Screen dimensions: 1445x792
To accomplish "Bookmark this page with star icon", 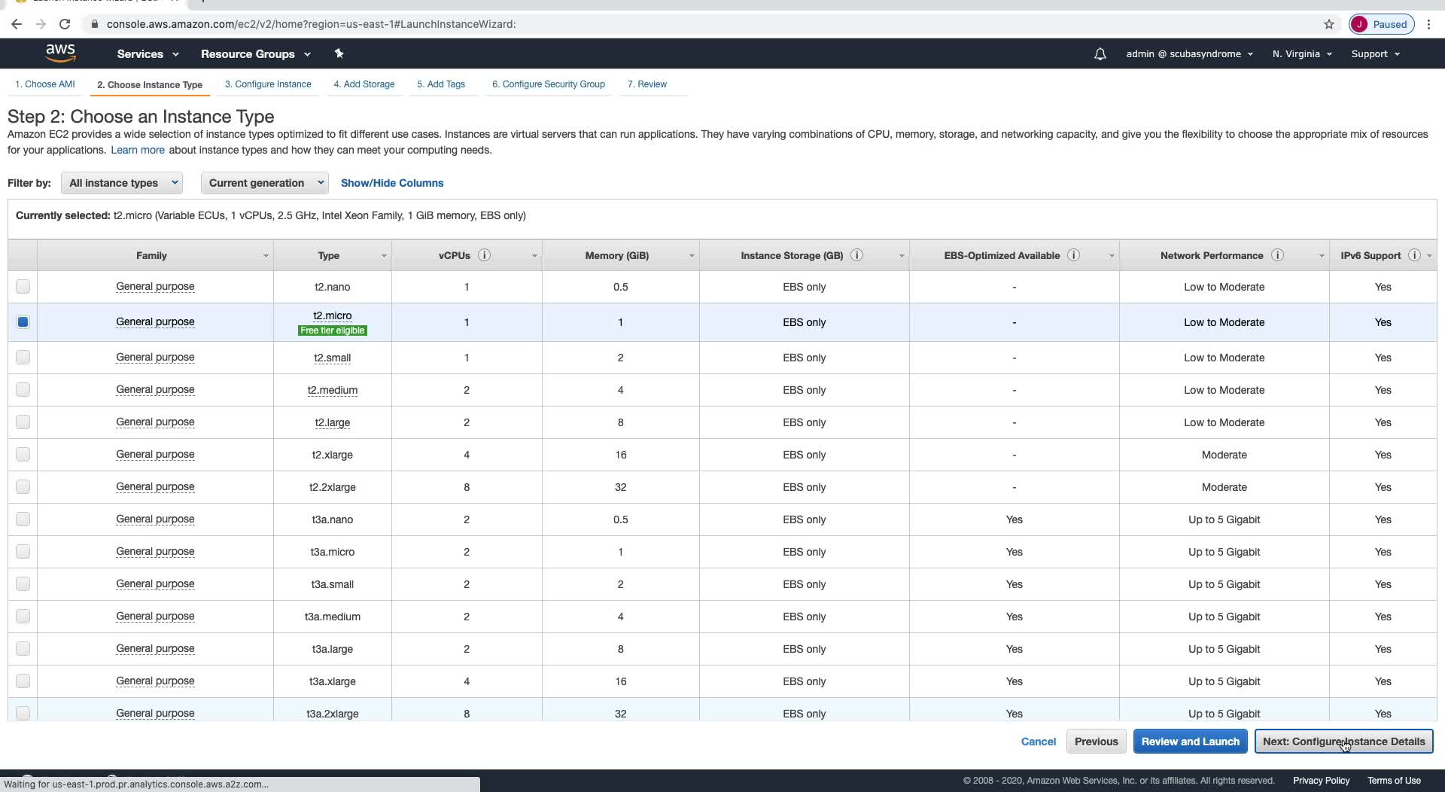I will tap(1329, 24).
